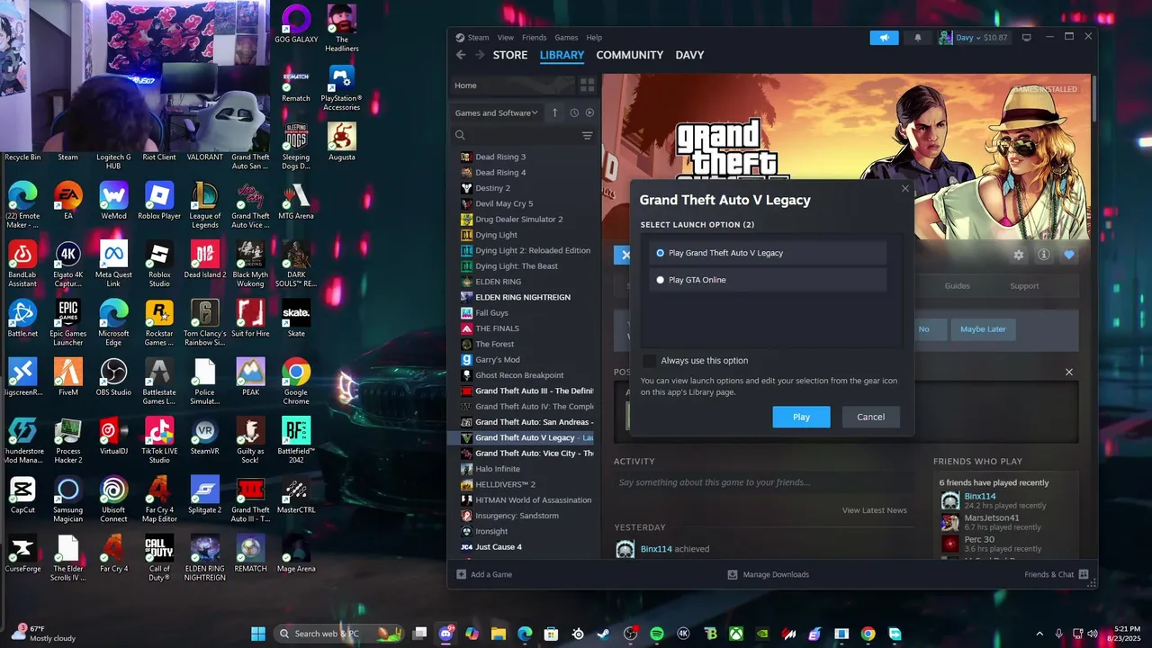The image size is (1152, 648).
Task: Click the Play button in launch dialog
Action: tap(801, 417)
